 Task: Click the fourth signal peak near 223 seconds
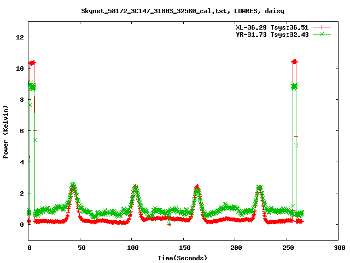259,187
